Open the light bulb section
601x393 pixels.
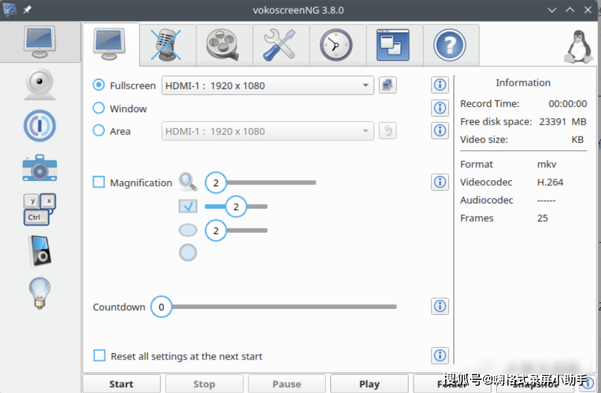pyautogui.click(x=40, y=293)
